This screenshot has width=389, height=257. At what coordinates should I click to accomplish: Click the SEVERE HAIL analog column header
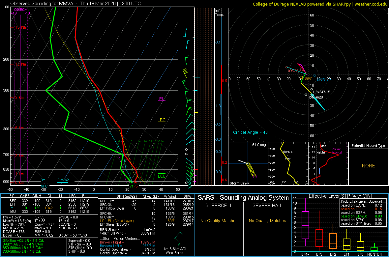[x=267, y=206]
